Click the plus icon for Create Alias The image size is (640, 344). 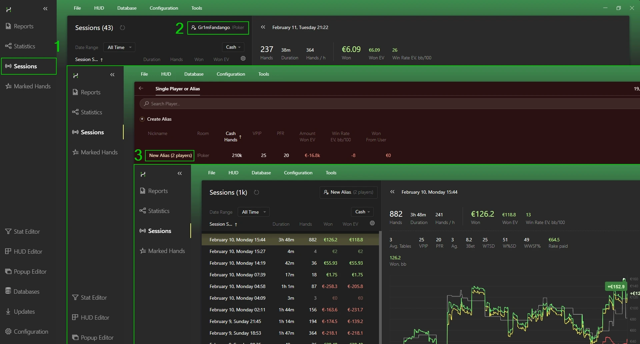142,119
